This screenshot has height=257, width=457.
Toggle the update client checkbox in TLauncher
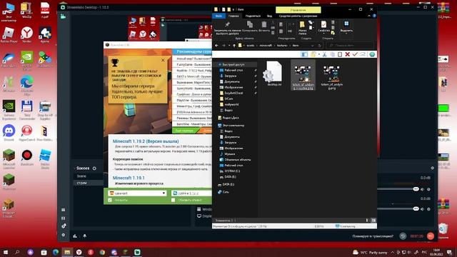coord(173,200)
